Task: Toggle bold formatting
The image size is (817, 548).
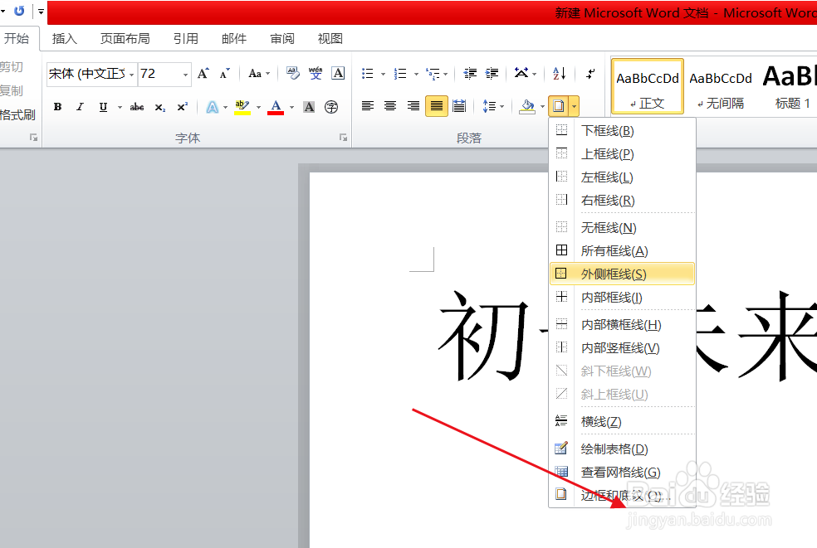Action: (57, 106)
